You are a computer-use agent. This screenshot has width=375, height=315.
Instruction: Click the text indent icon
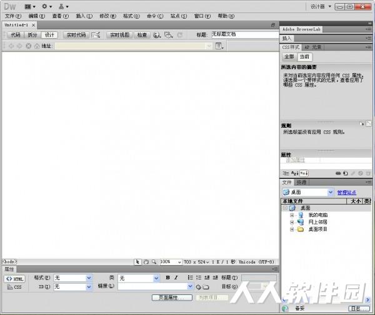[215, 278]
